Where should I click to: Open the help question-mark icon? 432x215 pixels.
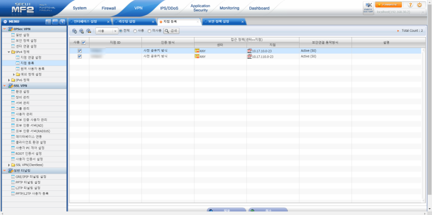coord(410,4)
